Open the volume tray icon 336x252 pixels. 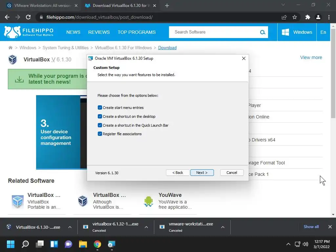point(305,244)
